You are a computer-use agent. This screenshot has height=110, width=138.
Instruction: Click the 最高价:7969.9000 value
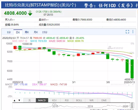82,20
